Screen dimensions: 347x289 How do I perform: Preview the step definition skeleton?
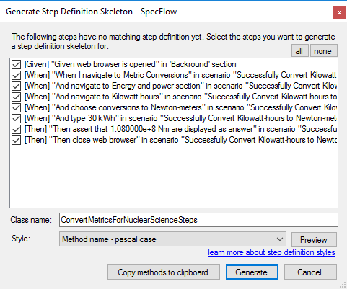pyautogui.click(x=314, y=239)
